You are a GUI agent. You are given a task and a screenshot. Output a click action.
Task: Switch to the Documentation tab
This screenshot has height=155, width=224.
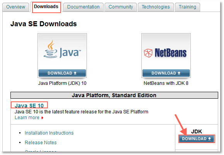click(x=83, y=7)
